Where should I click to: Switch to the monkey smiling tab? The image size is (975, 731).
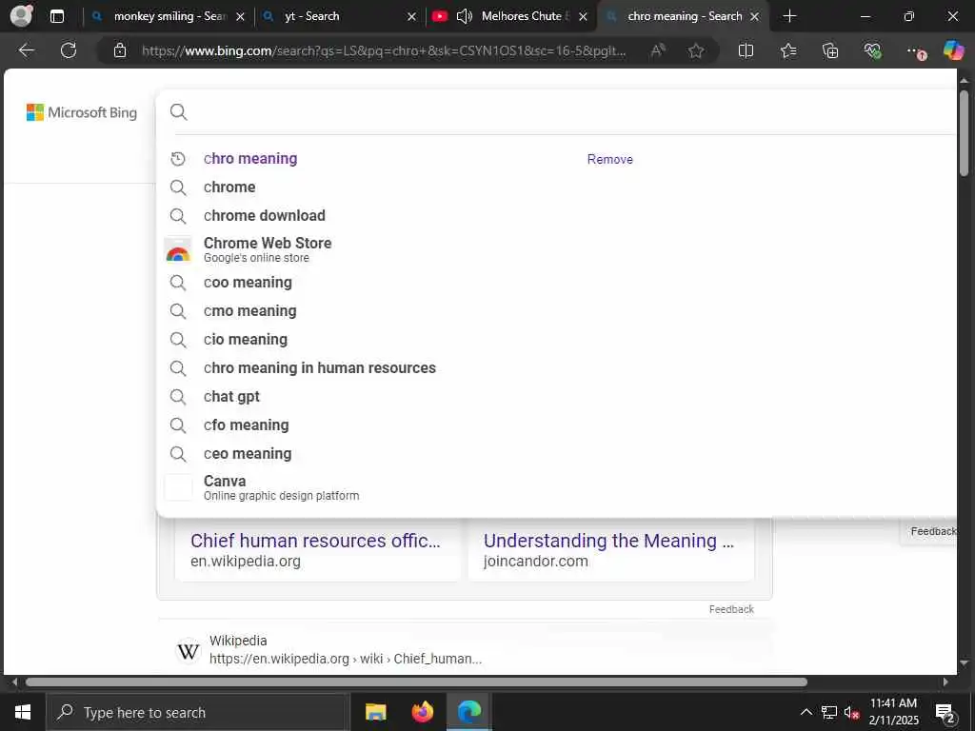(169, 16)
